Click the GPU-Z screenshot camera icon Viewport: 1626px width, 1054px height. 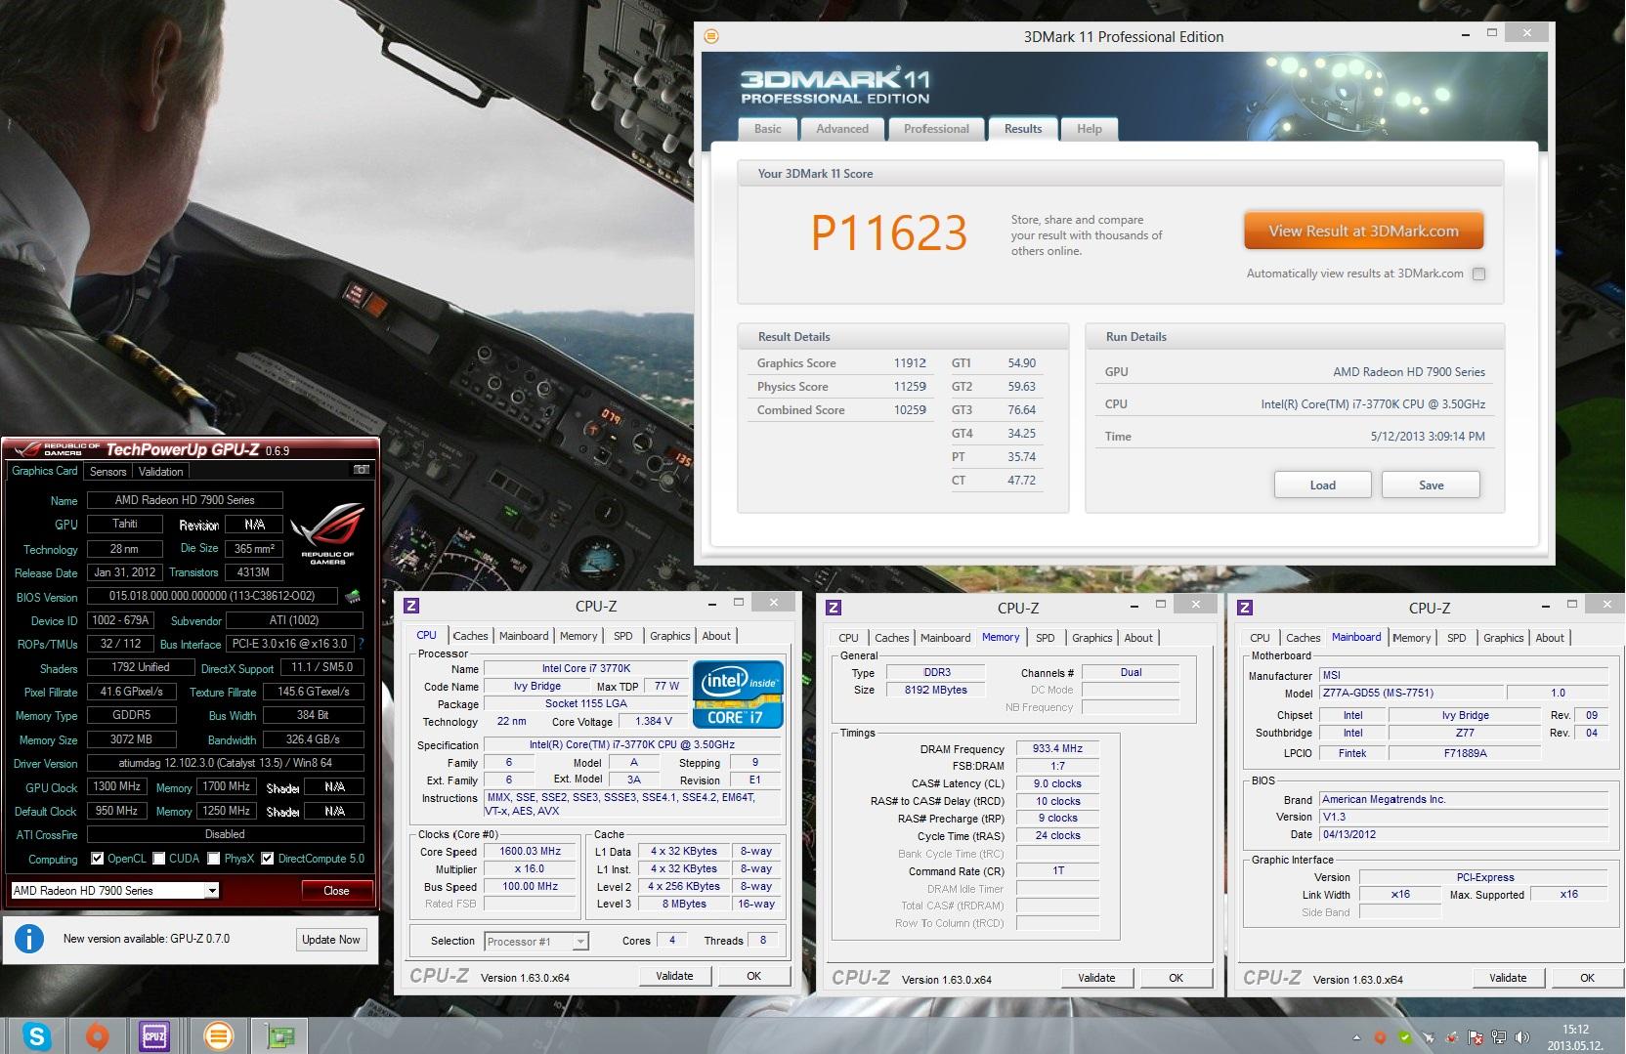click(362, 470)
